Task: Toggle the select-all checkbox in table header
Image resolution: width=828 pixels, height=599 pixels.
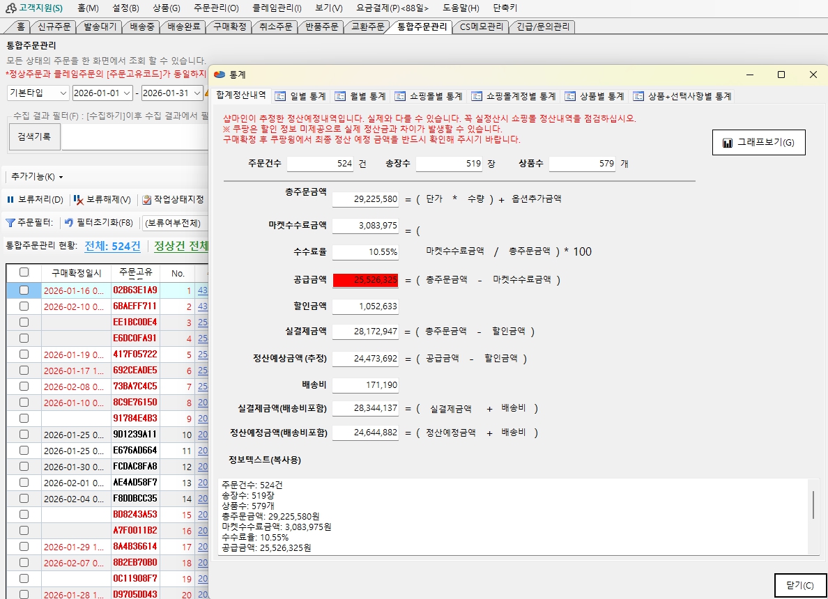Action: [24, 272]
